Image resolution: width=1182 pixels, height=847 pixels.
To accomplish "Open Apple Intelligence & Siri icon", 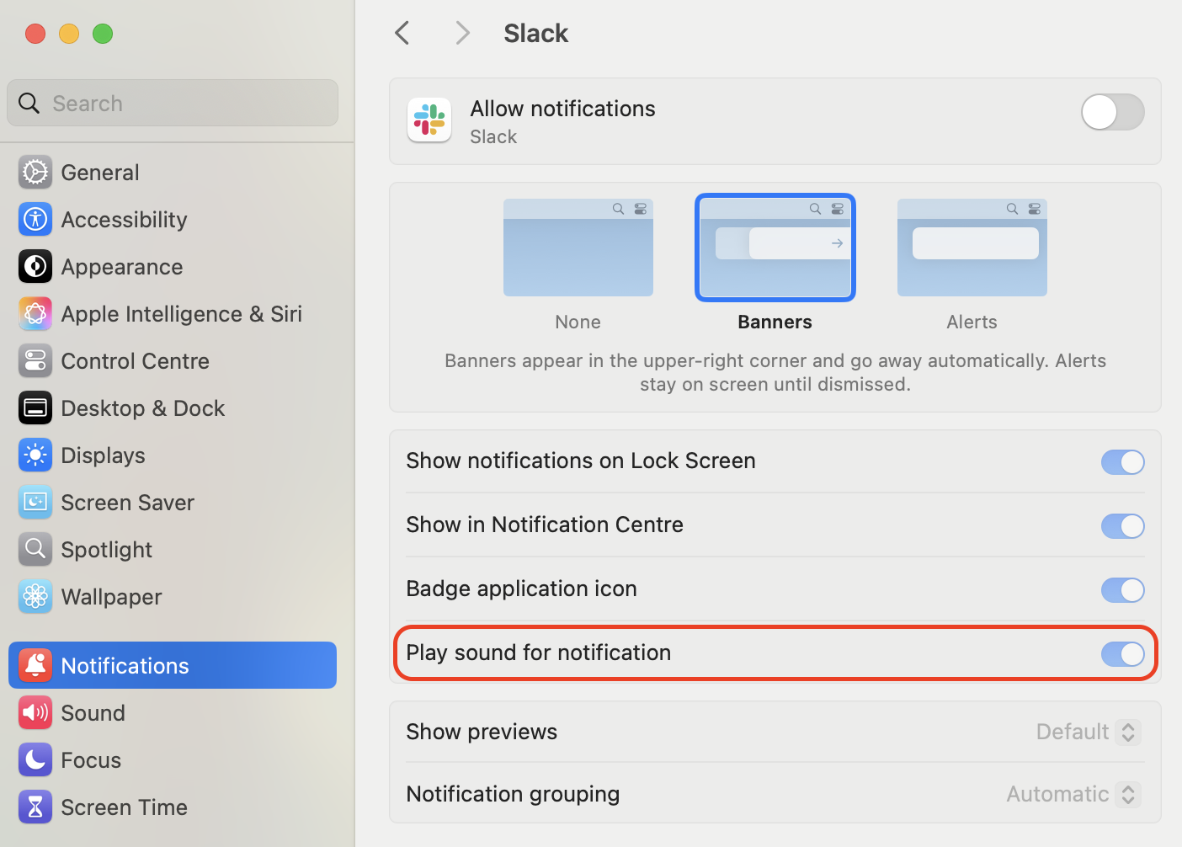I will pos(35,314).
